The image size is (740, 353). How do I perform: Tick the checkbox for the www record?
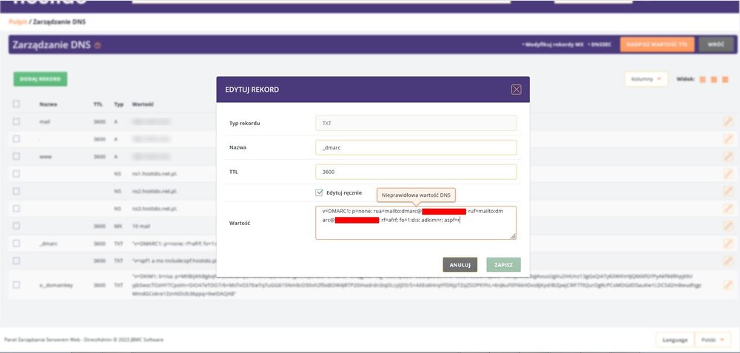tap(16, 156)
